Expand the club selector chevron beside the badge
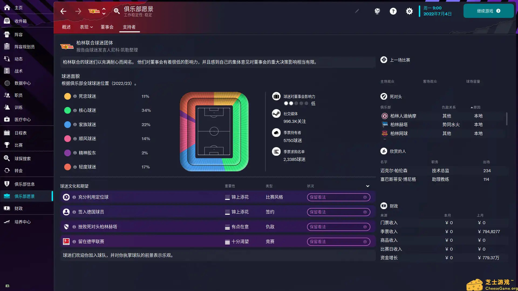The image size is (518, 291). [104, 11]
